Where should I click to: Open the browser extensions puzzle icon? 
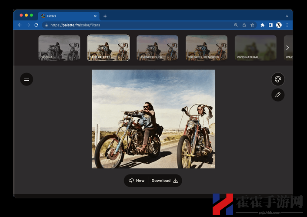point(262,25)
